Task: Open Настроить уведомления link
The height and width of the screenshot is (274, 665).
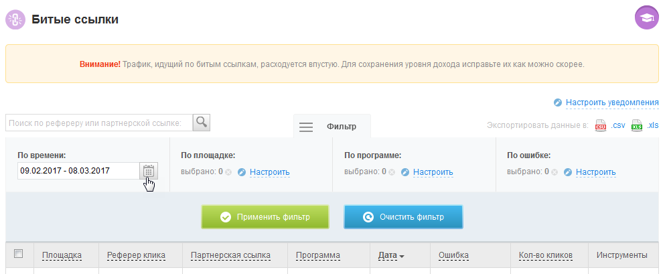Action: click(611, 102)
